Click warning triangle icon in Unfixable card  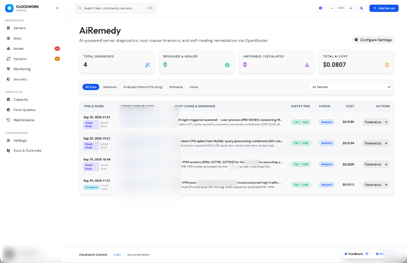click(307, 65)
